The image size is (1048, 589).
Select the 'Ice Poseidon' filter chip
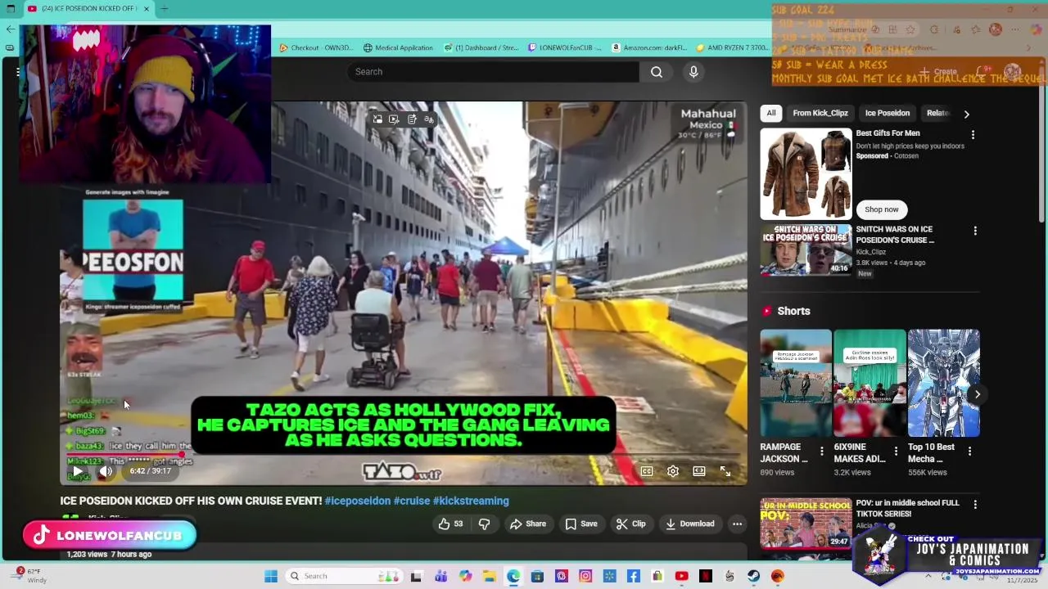tap(888, 113)
